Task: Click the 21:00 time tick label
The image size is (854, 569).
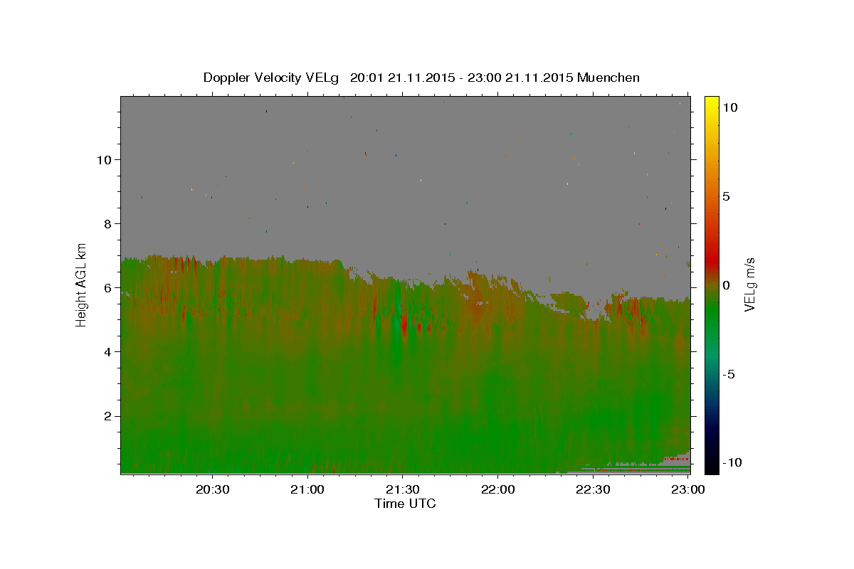Action: [x=308, y=489]
